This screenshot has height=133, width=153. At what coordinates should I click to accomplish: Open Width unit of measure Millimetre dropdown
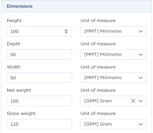click(x=113, y=78)
